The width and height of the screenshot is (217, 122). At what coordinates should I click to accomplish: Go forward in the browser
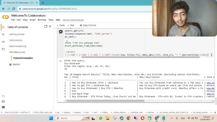(x=8, y=9)
